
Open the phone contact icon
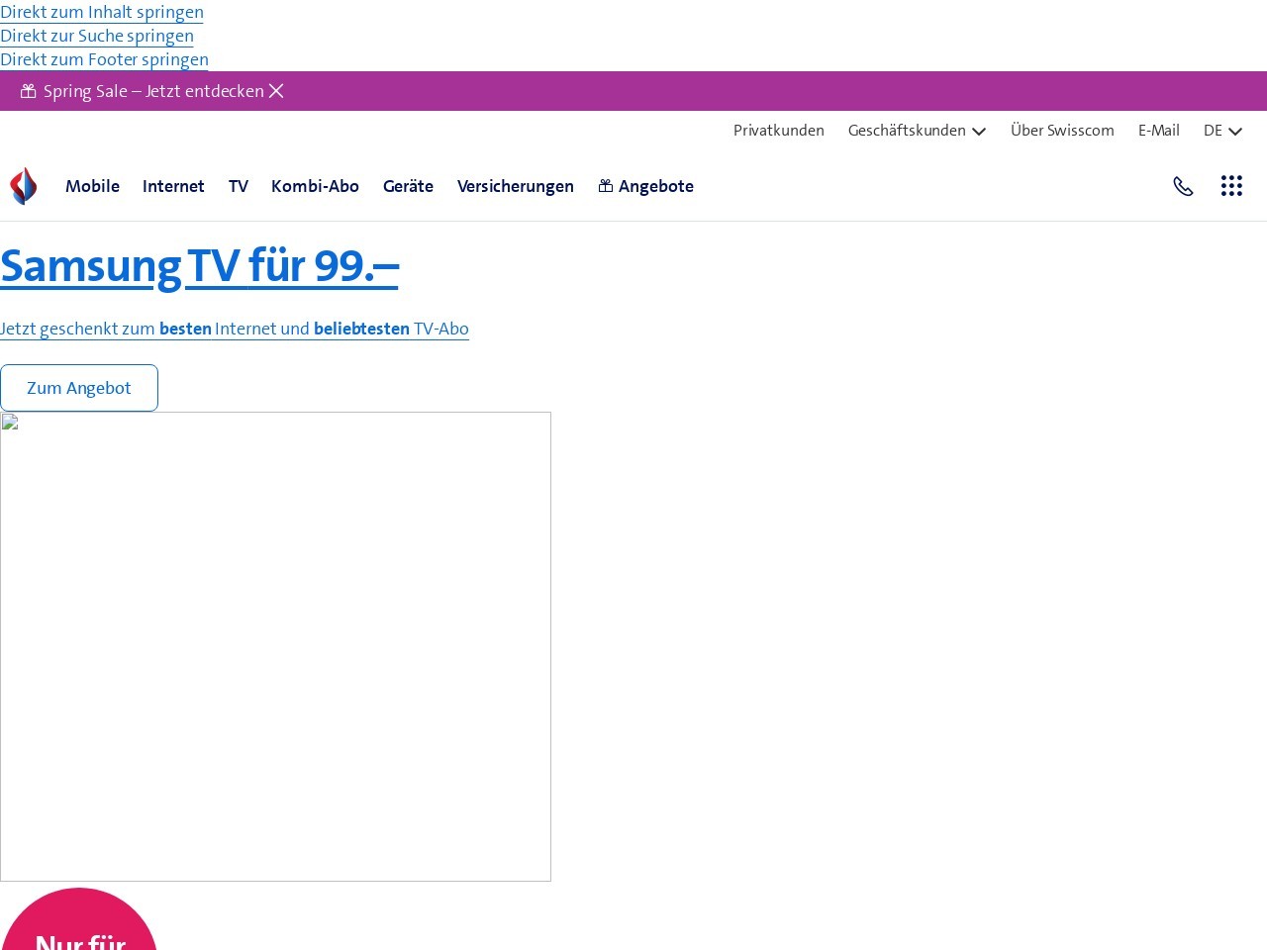click(1183, 186)
